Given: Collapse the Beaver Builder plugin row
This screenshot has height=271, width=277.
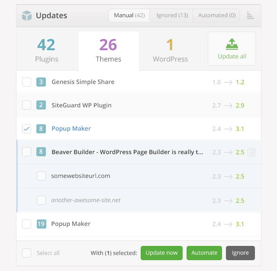Looking at the screenshot, I should coord(127,152).
